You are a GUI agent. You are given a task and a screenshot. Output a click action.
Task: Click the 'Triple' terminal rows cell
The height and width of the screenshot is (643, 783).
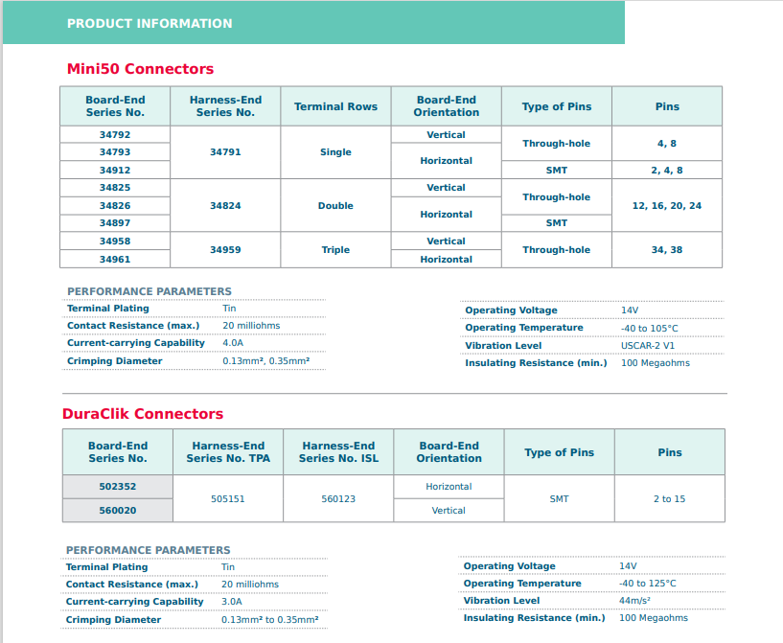click(335, 249)
